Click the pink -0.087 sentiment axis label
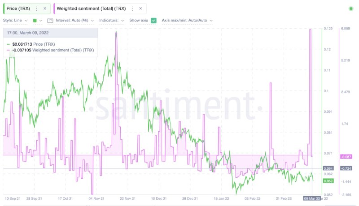The width and height of the screenshot is (359, 206). (x=346, y=156)
